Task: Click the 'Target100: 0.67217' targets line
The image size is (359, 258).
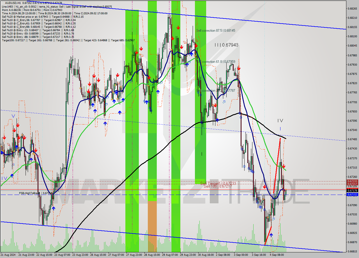Action: [x=68, y=40]
